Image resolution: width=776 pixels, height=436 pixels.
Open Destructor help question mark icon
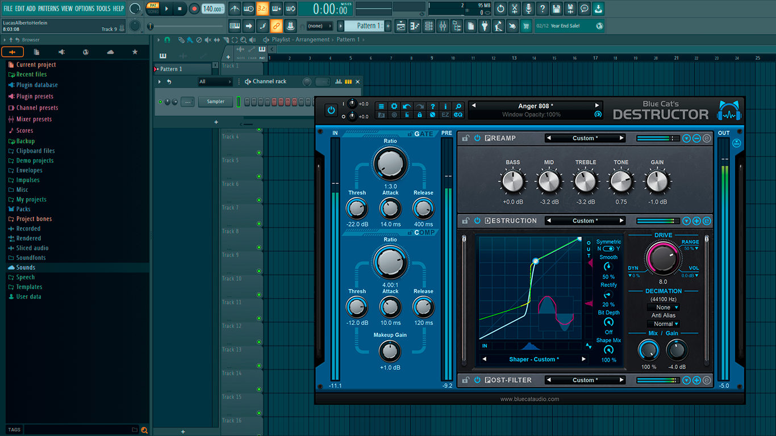[x=432, y=106]
